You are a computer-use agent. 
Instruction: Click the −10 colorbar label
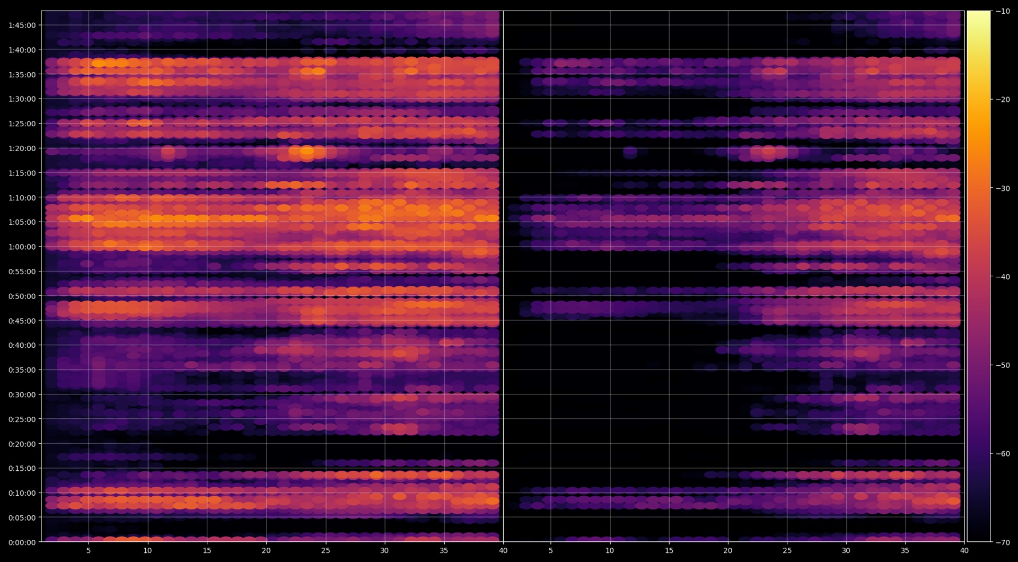[1003, 11]
